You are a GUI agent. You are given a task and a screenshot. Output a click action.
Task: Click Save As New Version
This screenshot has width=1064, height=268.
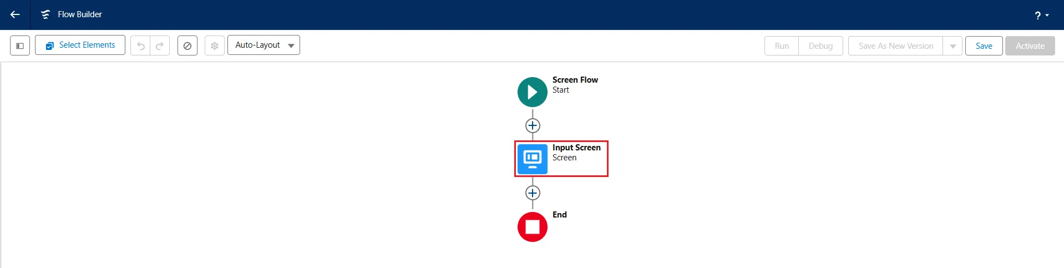pyautogui.click(x=895, y=46)
